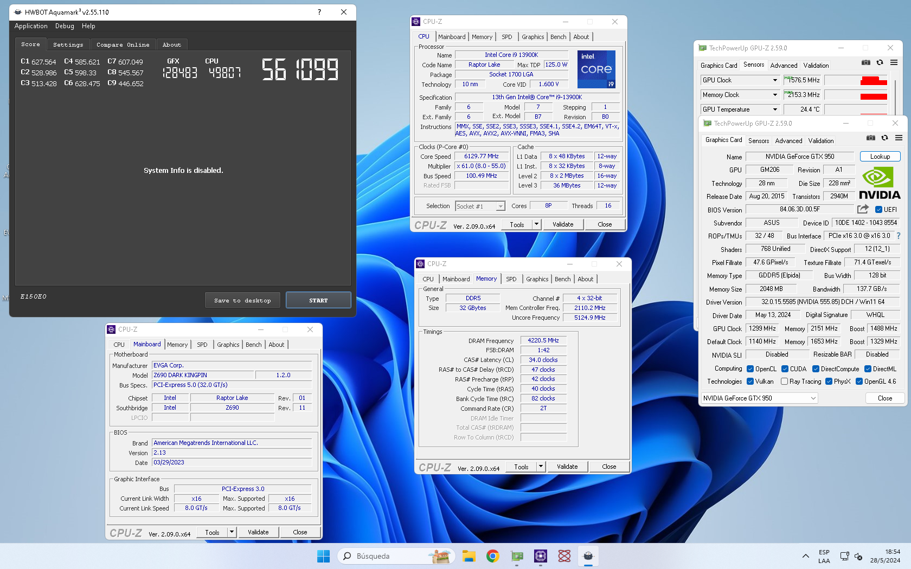Click the CPU-Z Memory window title icon
Viewport: 911px width, 569px height.
(x=420, y=264)
